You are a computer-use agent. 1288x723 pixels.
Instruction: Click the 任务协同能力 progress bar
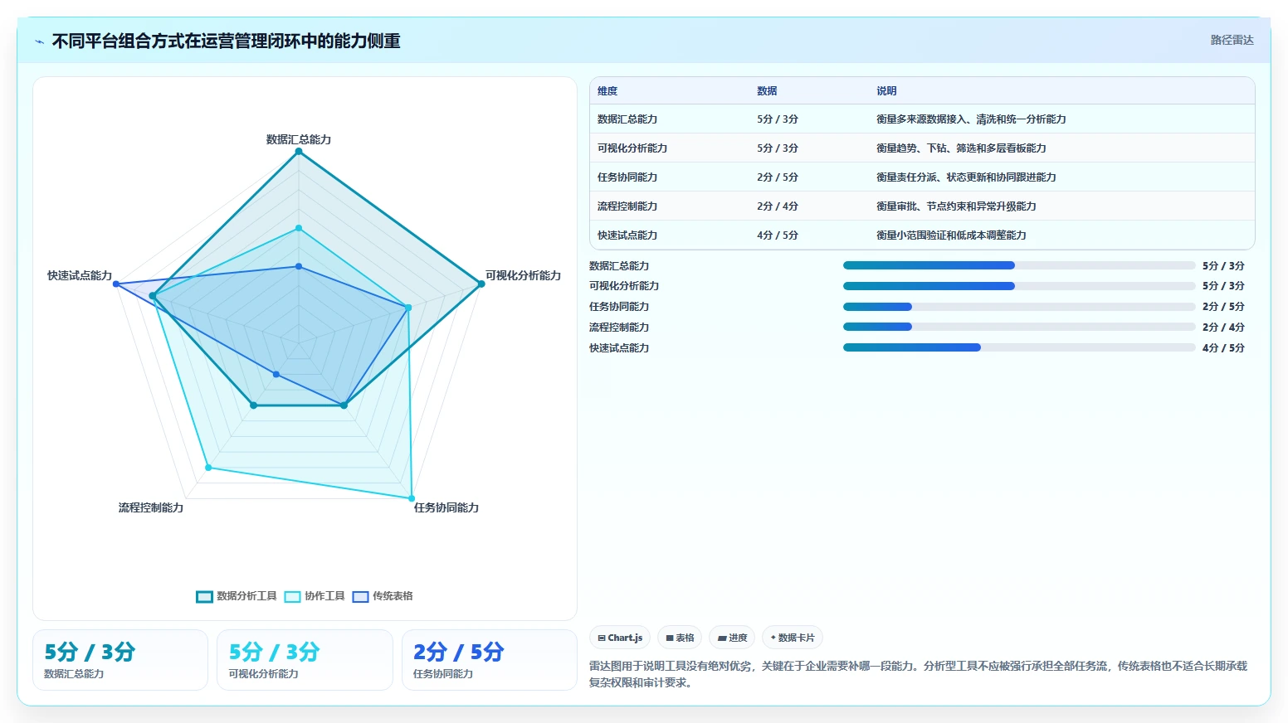[x=1019, y=307]
